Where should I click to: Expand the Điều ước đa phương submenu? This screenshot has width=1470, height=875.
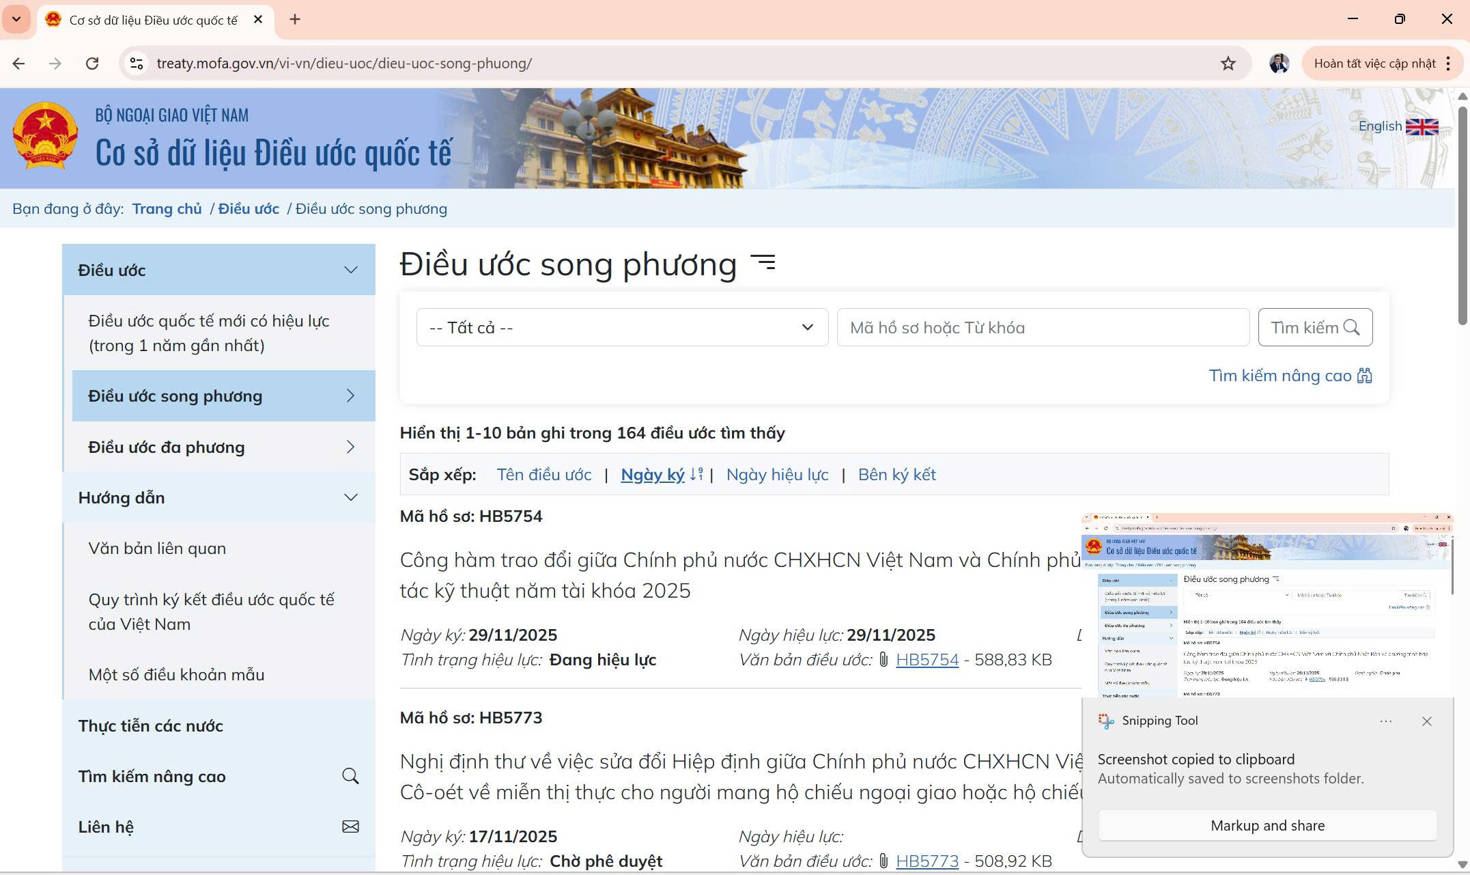coord(351,447)
